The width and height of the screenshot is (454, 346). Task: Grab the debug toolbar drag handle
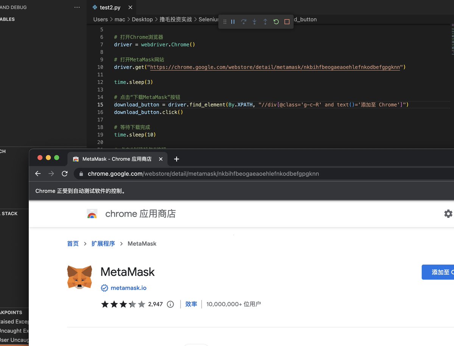pyautogui.click(x=225, y=22)
